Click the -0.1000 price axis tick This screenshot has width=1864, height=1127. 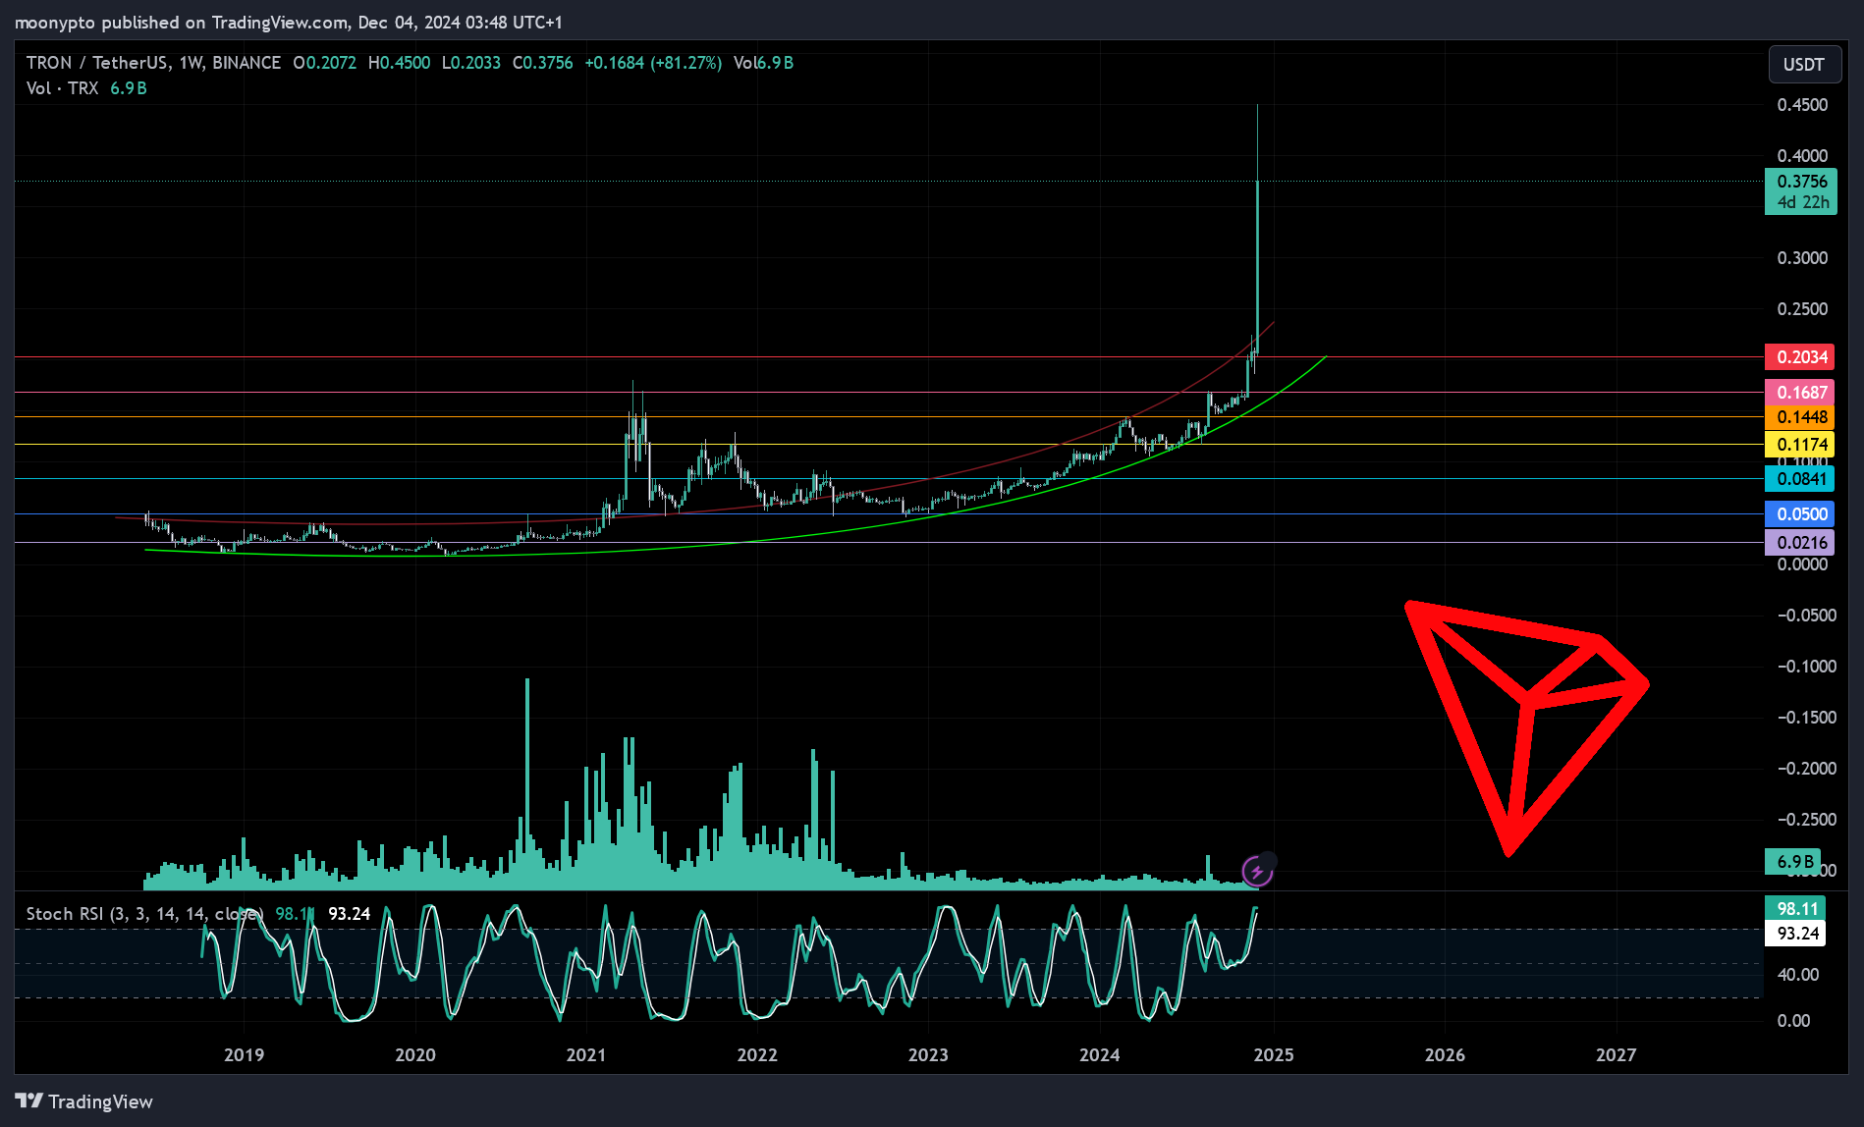pyautogui.click(x=1806, y=667)
